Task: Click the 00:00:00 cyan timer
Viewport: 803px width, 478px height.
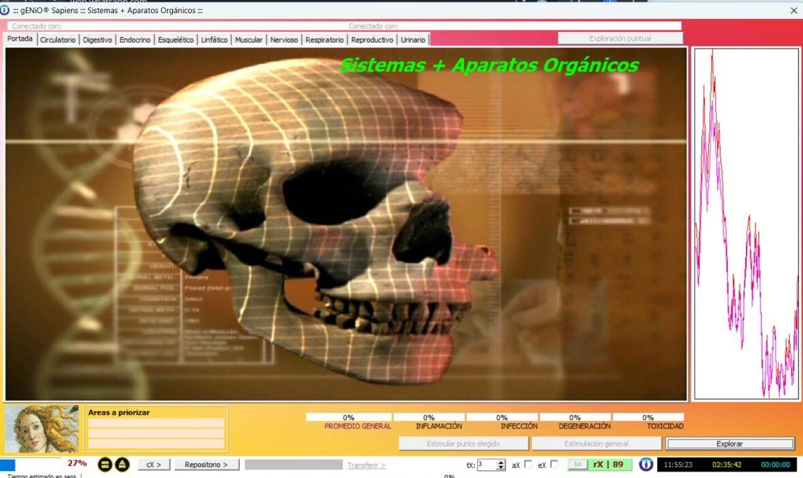Action: point(775,465)
